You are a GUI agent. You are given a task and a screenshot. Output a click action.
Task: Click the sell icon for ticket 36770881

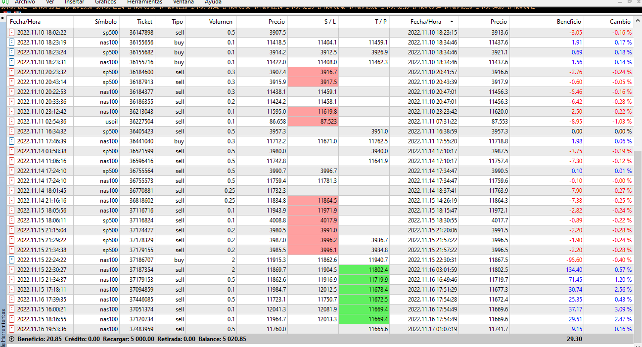click(12, 191)
